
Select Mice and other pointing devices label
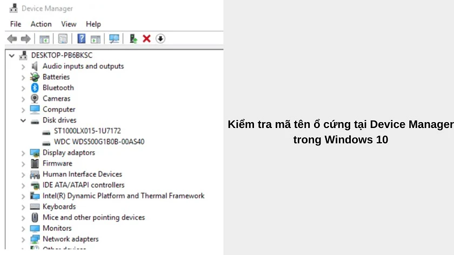(94, 217)
